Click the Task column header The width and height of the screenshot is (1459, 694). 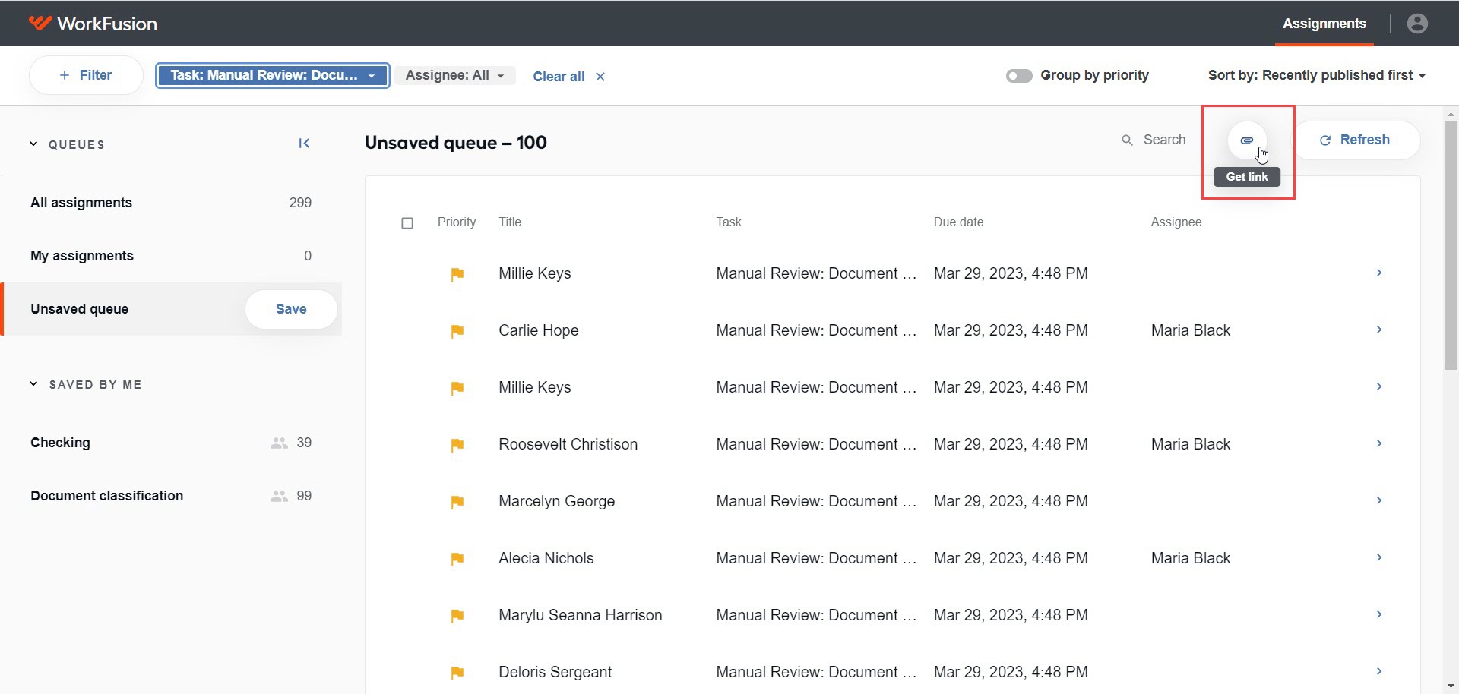tap(728, 222)
